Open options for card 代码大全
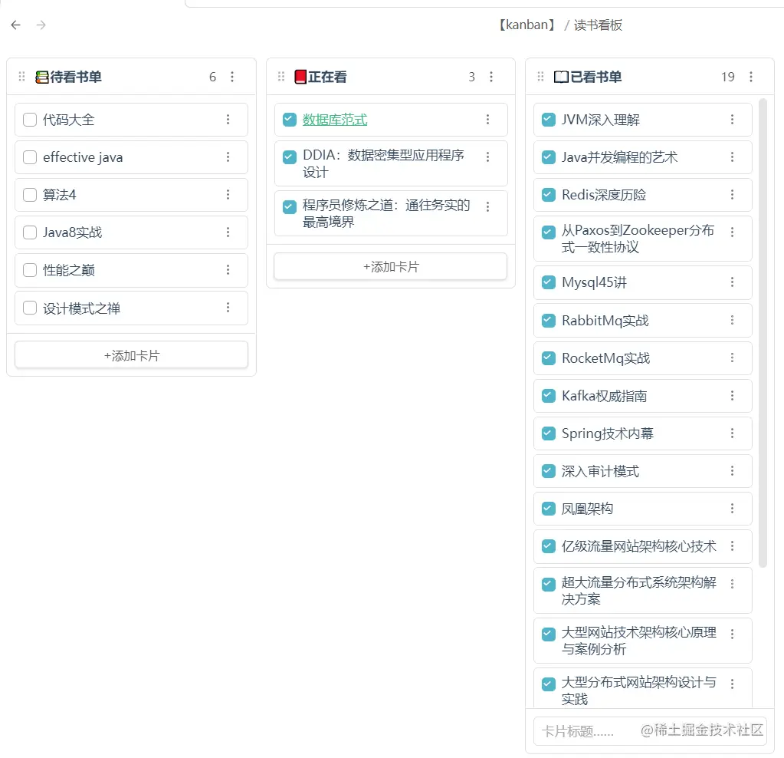 pos(228,119)
